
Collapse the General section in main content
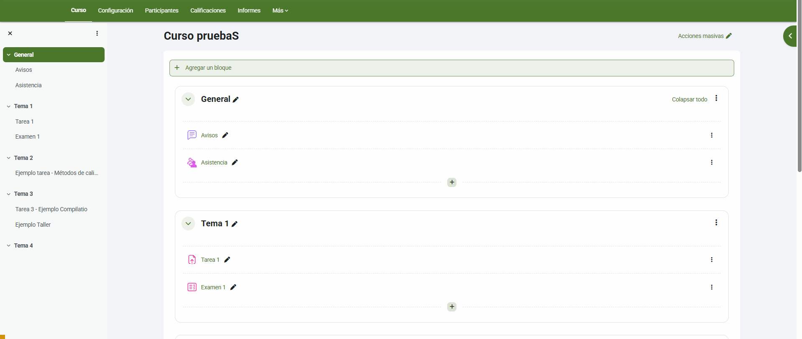point(188,99)
